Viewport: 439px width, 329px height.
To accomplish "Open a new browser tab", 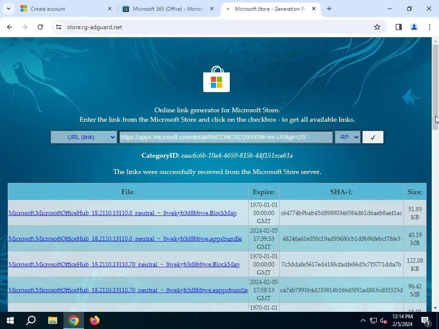I will click(x=329, y=9).
